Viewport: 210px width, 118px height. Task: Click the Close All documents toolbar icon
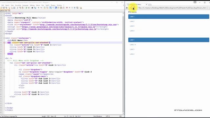coord(11,8)
